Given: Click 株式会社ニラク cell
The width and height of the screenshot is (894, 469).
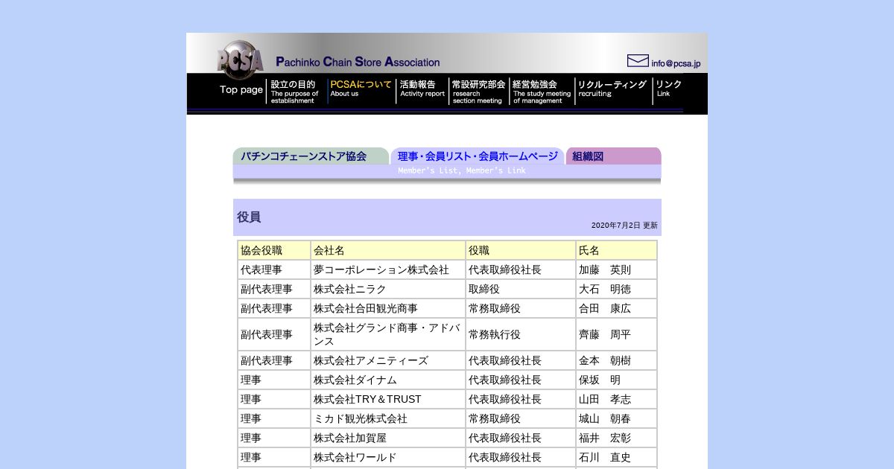Looking at the screenshot, I should click(388, 289).
